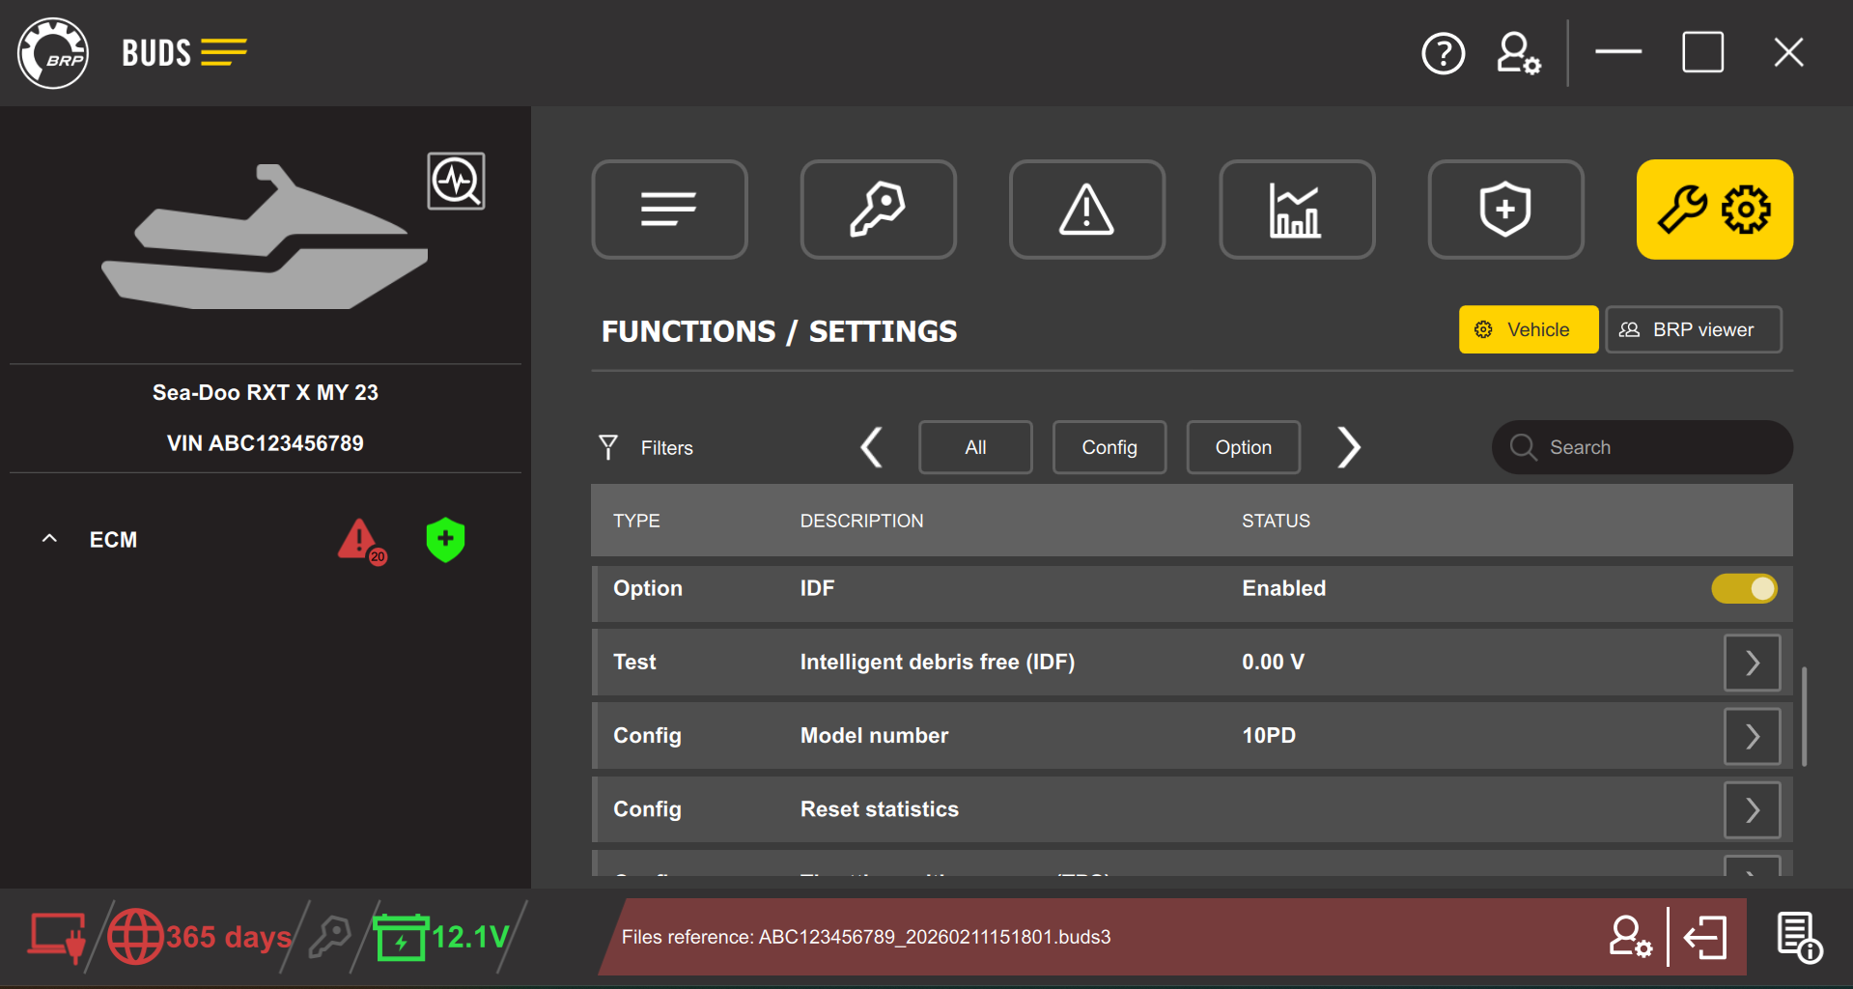Toggle the IDF option switch off
The image size is (1853, 989).
pyautogui.click(x=1744, y=588)
